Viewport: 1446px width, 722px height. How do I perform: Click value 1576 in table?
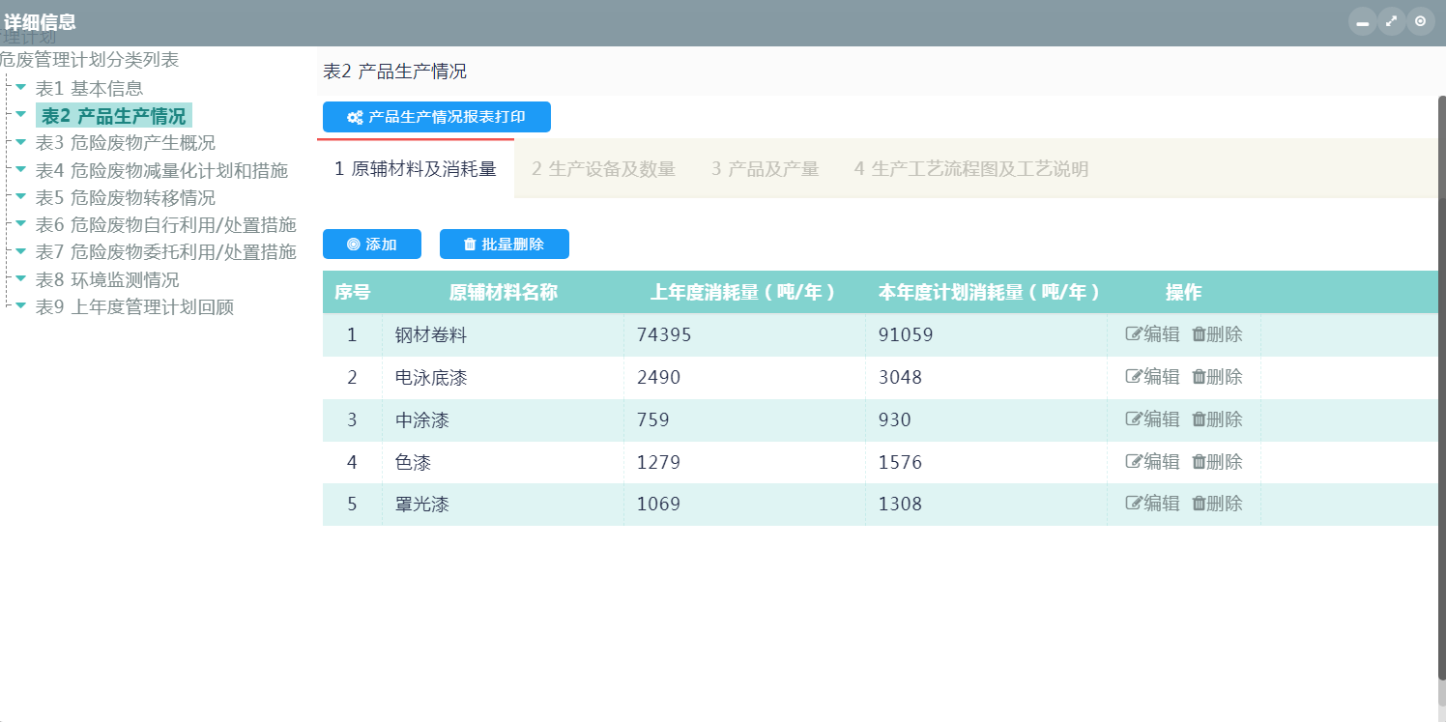coord(901,463)
